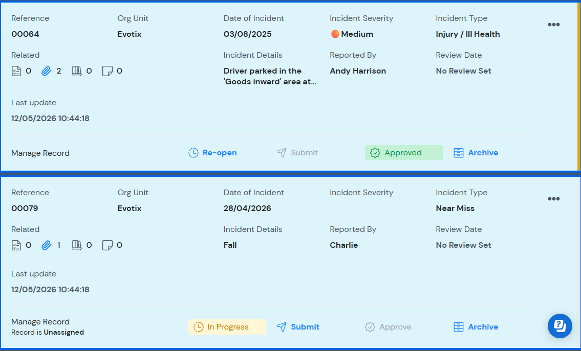The height and width of the screenshot is (351, 581).
Task: Archive record 00079
Action: pos(476,327)
